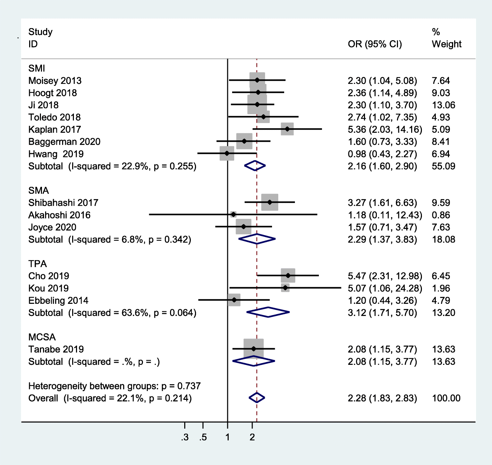
Task: Select 'Baggerman 2020' study label
Action: click(x=64, y=142)
